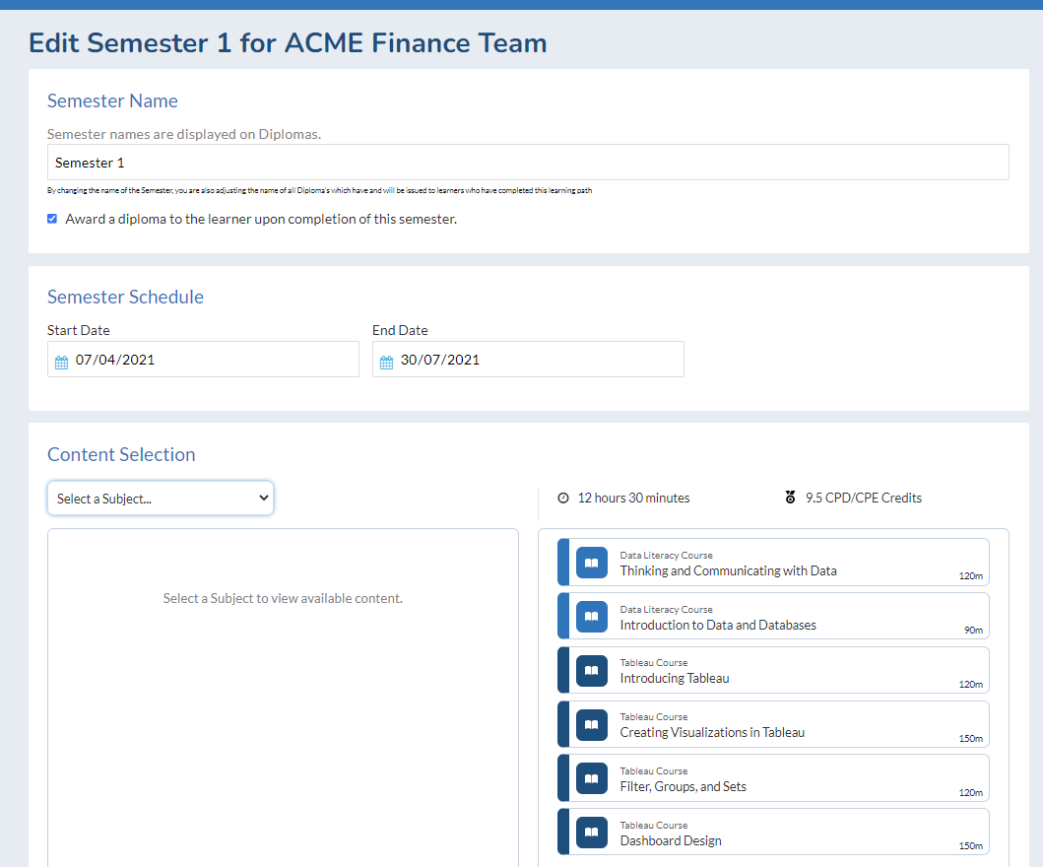Image resolution: width=1043 pixels, height=867 pixels.
Task: Select the Introducing Tableau course title
Action: click(675, 679)
